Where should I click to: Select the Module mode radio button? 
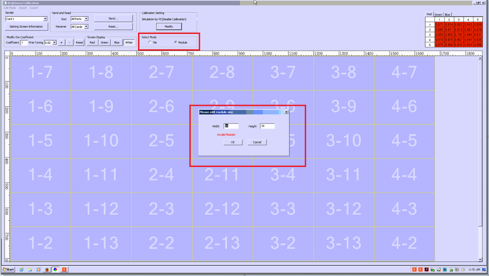176,43
